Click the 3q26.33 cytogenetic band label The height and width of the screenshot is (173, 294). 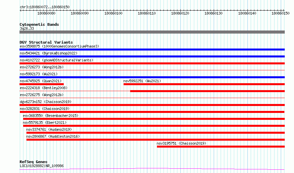click(x=27, y=28)
